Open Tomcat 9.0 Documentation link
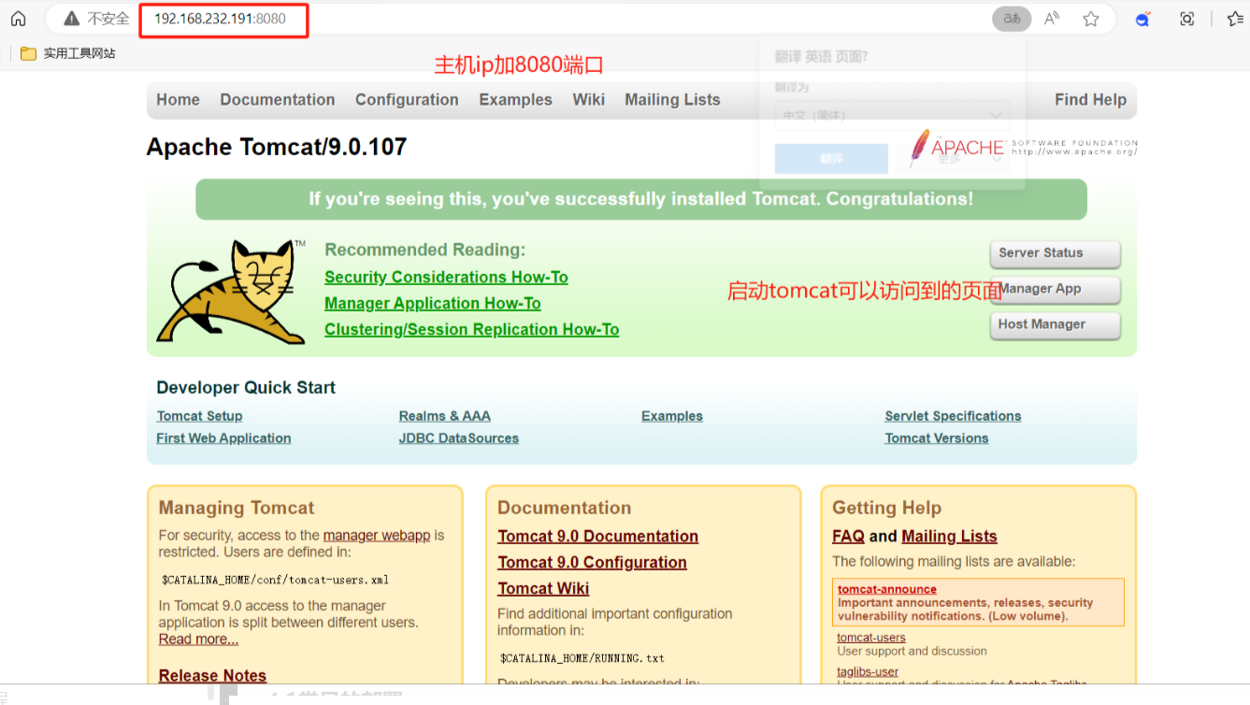Screen dimensions: 1250x705 [598, 536]
